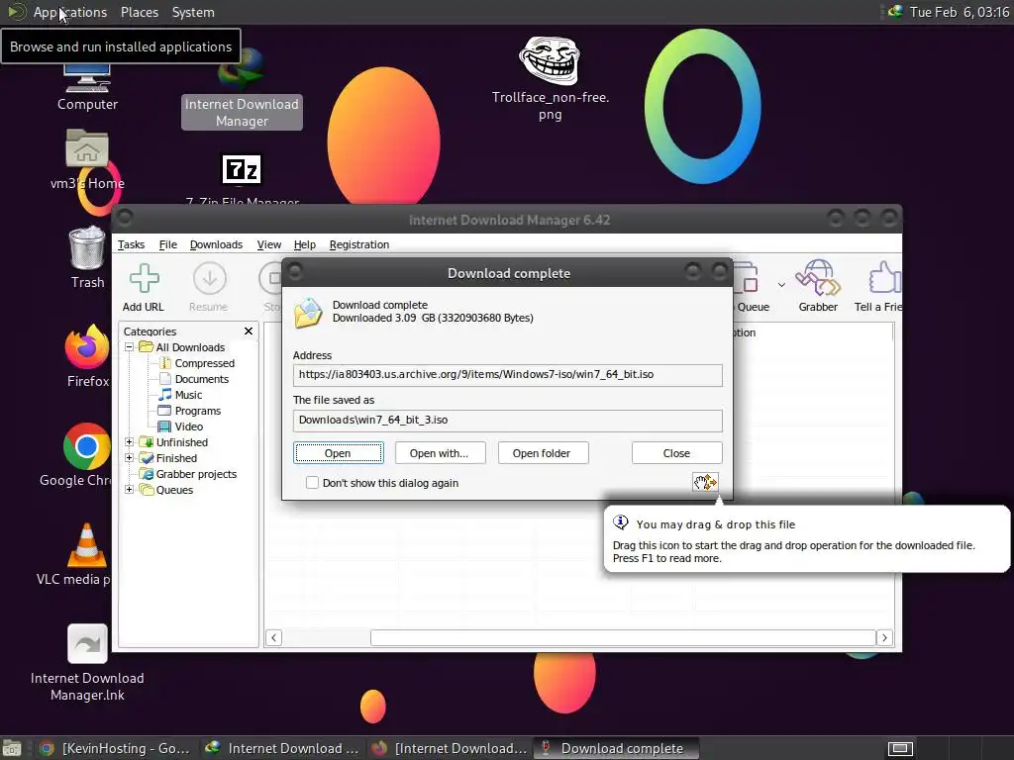Click the horizontal scrollbar left arrow
This screenshot has width=1014, height=760.
273,638
